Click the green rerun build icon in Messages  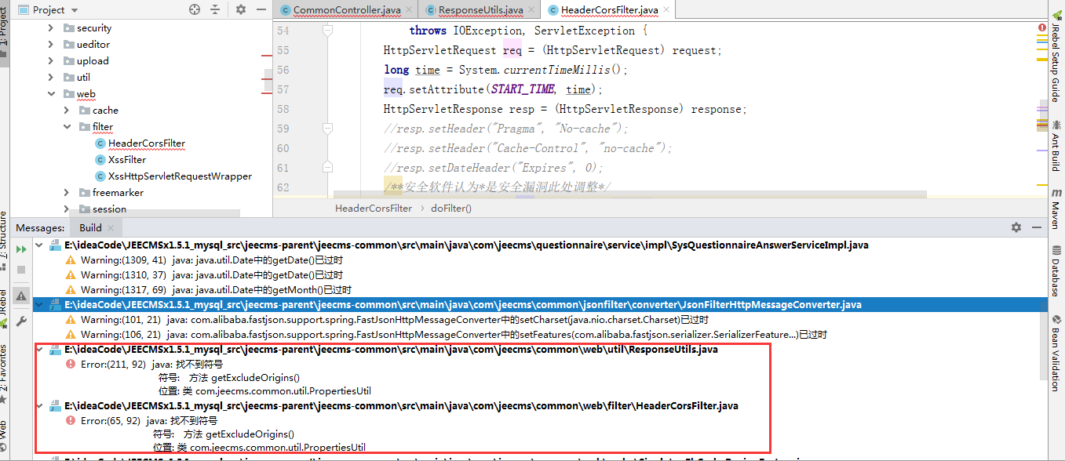click(21, 249)
